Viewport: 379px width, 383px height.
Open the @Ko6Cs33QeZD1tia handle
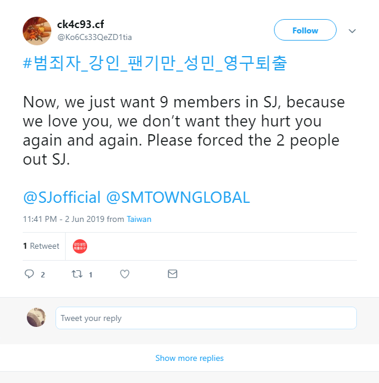(x=94, y=37)
